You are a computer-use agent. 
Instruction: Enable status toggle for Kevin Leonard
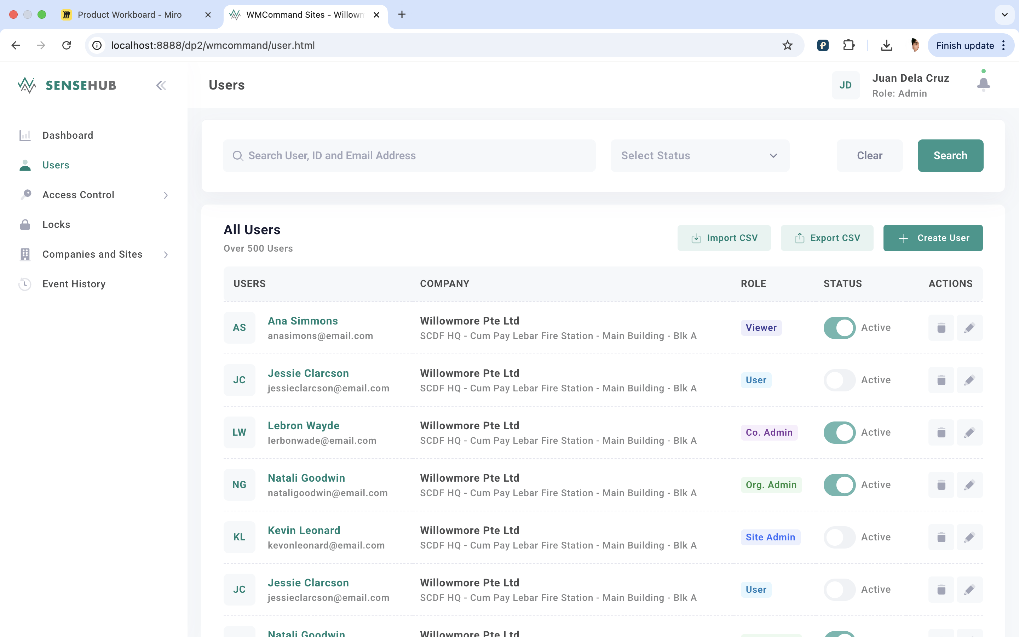839,537
